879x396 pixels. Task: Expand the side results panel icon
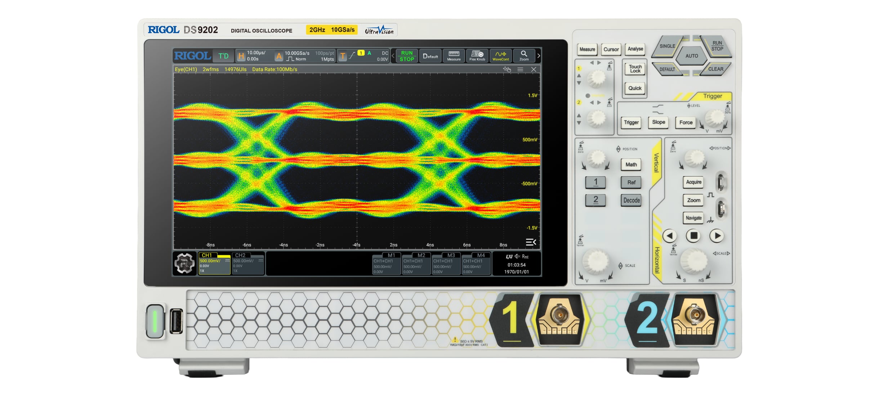tap(531, 242)
